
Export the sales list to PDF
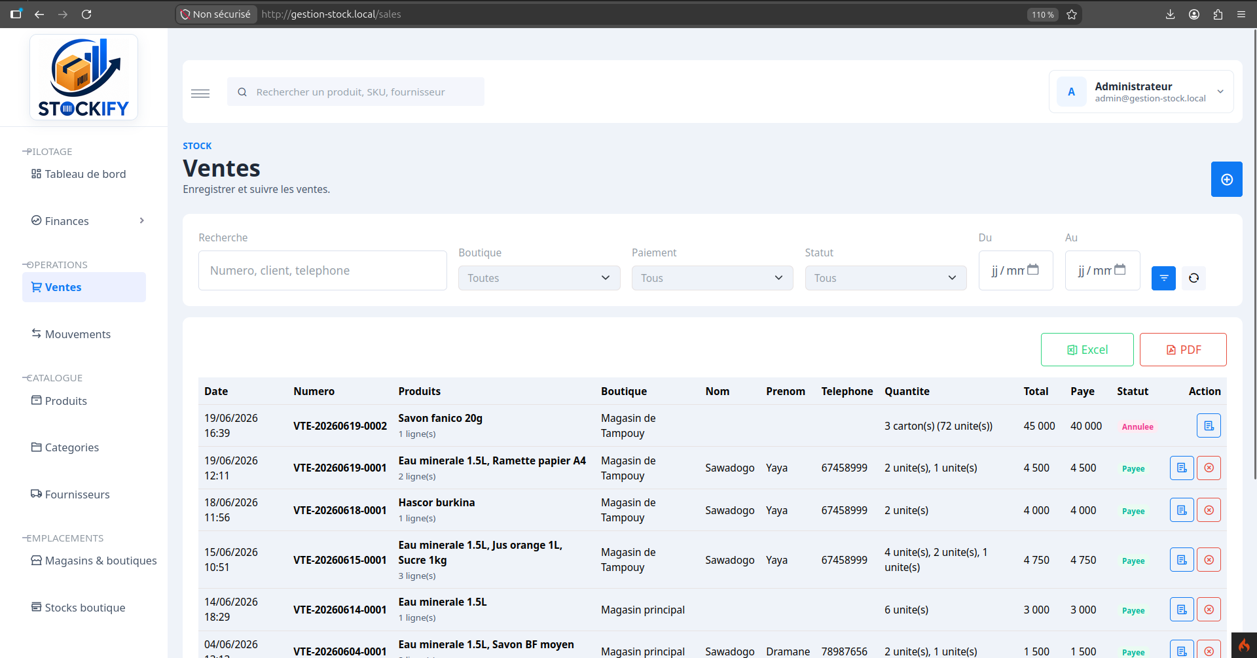(x=1183, y=350)
